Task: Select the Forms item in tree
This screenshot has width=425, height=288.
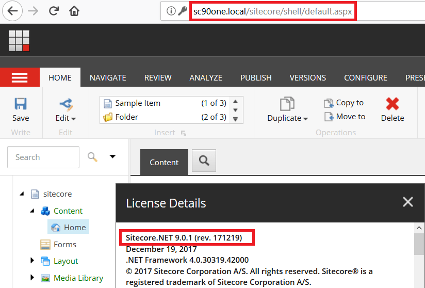Action: pyautogui.click(x=64, y=244)
